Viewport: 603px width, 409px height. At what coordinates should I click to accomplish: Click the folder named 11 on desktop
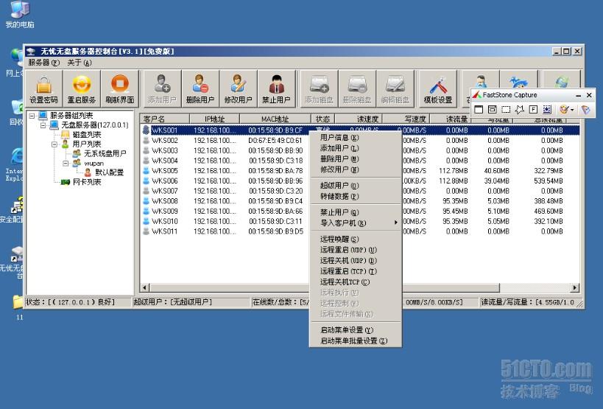tap(18, 307)
